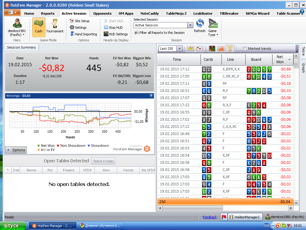Toggle Net Won column sort order
The image size is (306, 230).
[x=283, y=60]
